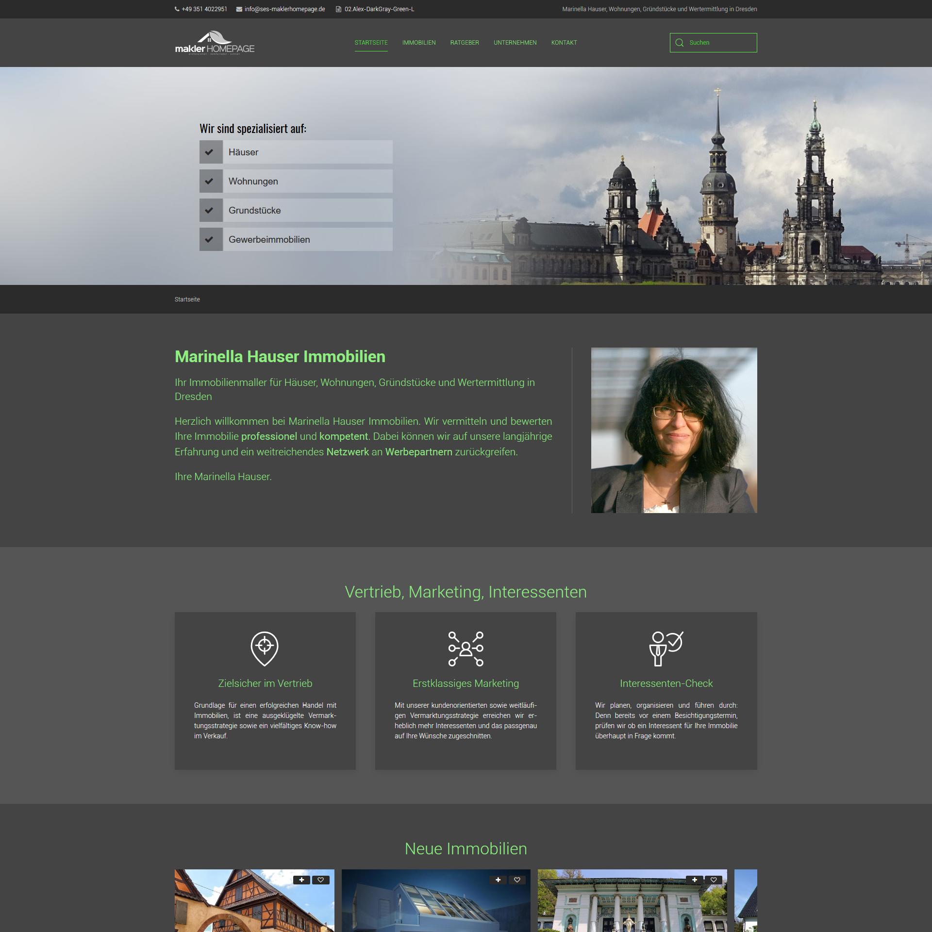Open the Ratgeber menu item

click(464, 43)
